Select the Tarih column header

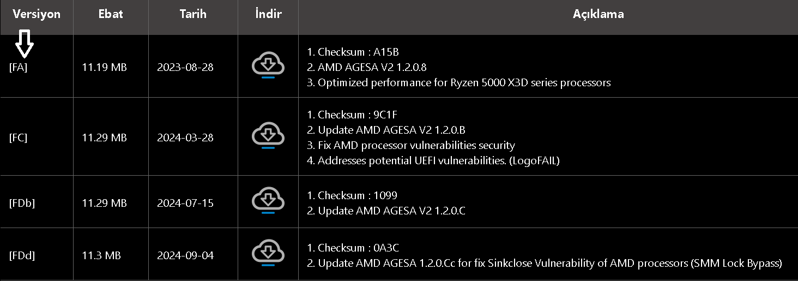[193, 14]
